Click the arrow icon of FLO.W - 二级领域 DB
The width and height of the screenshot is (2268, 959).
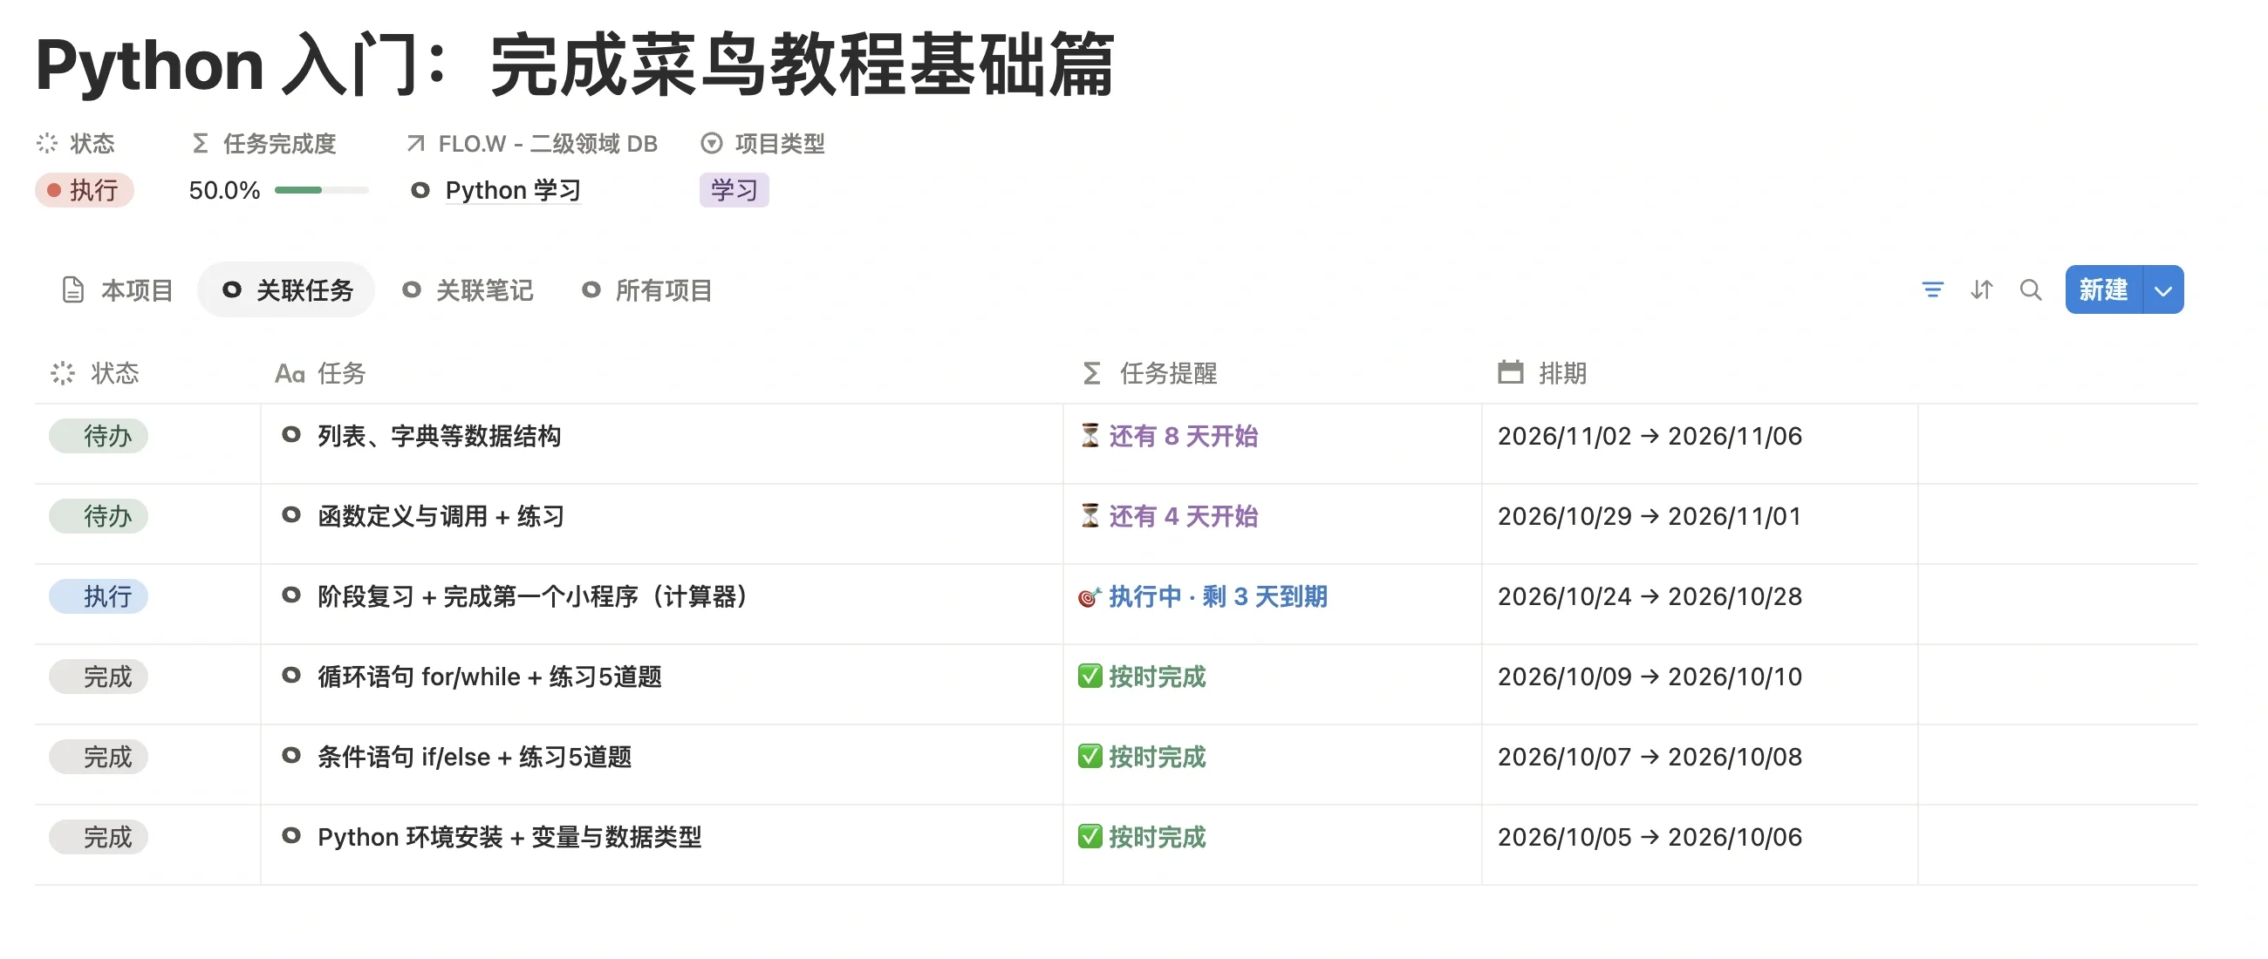point(415,143)
